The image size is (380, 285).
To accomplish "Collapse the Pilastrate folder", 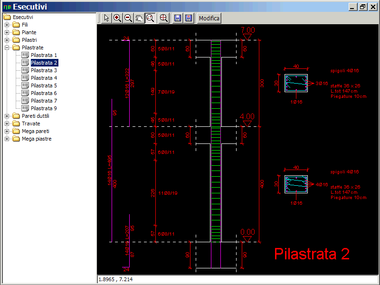I will 7,47.
